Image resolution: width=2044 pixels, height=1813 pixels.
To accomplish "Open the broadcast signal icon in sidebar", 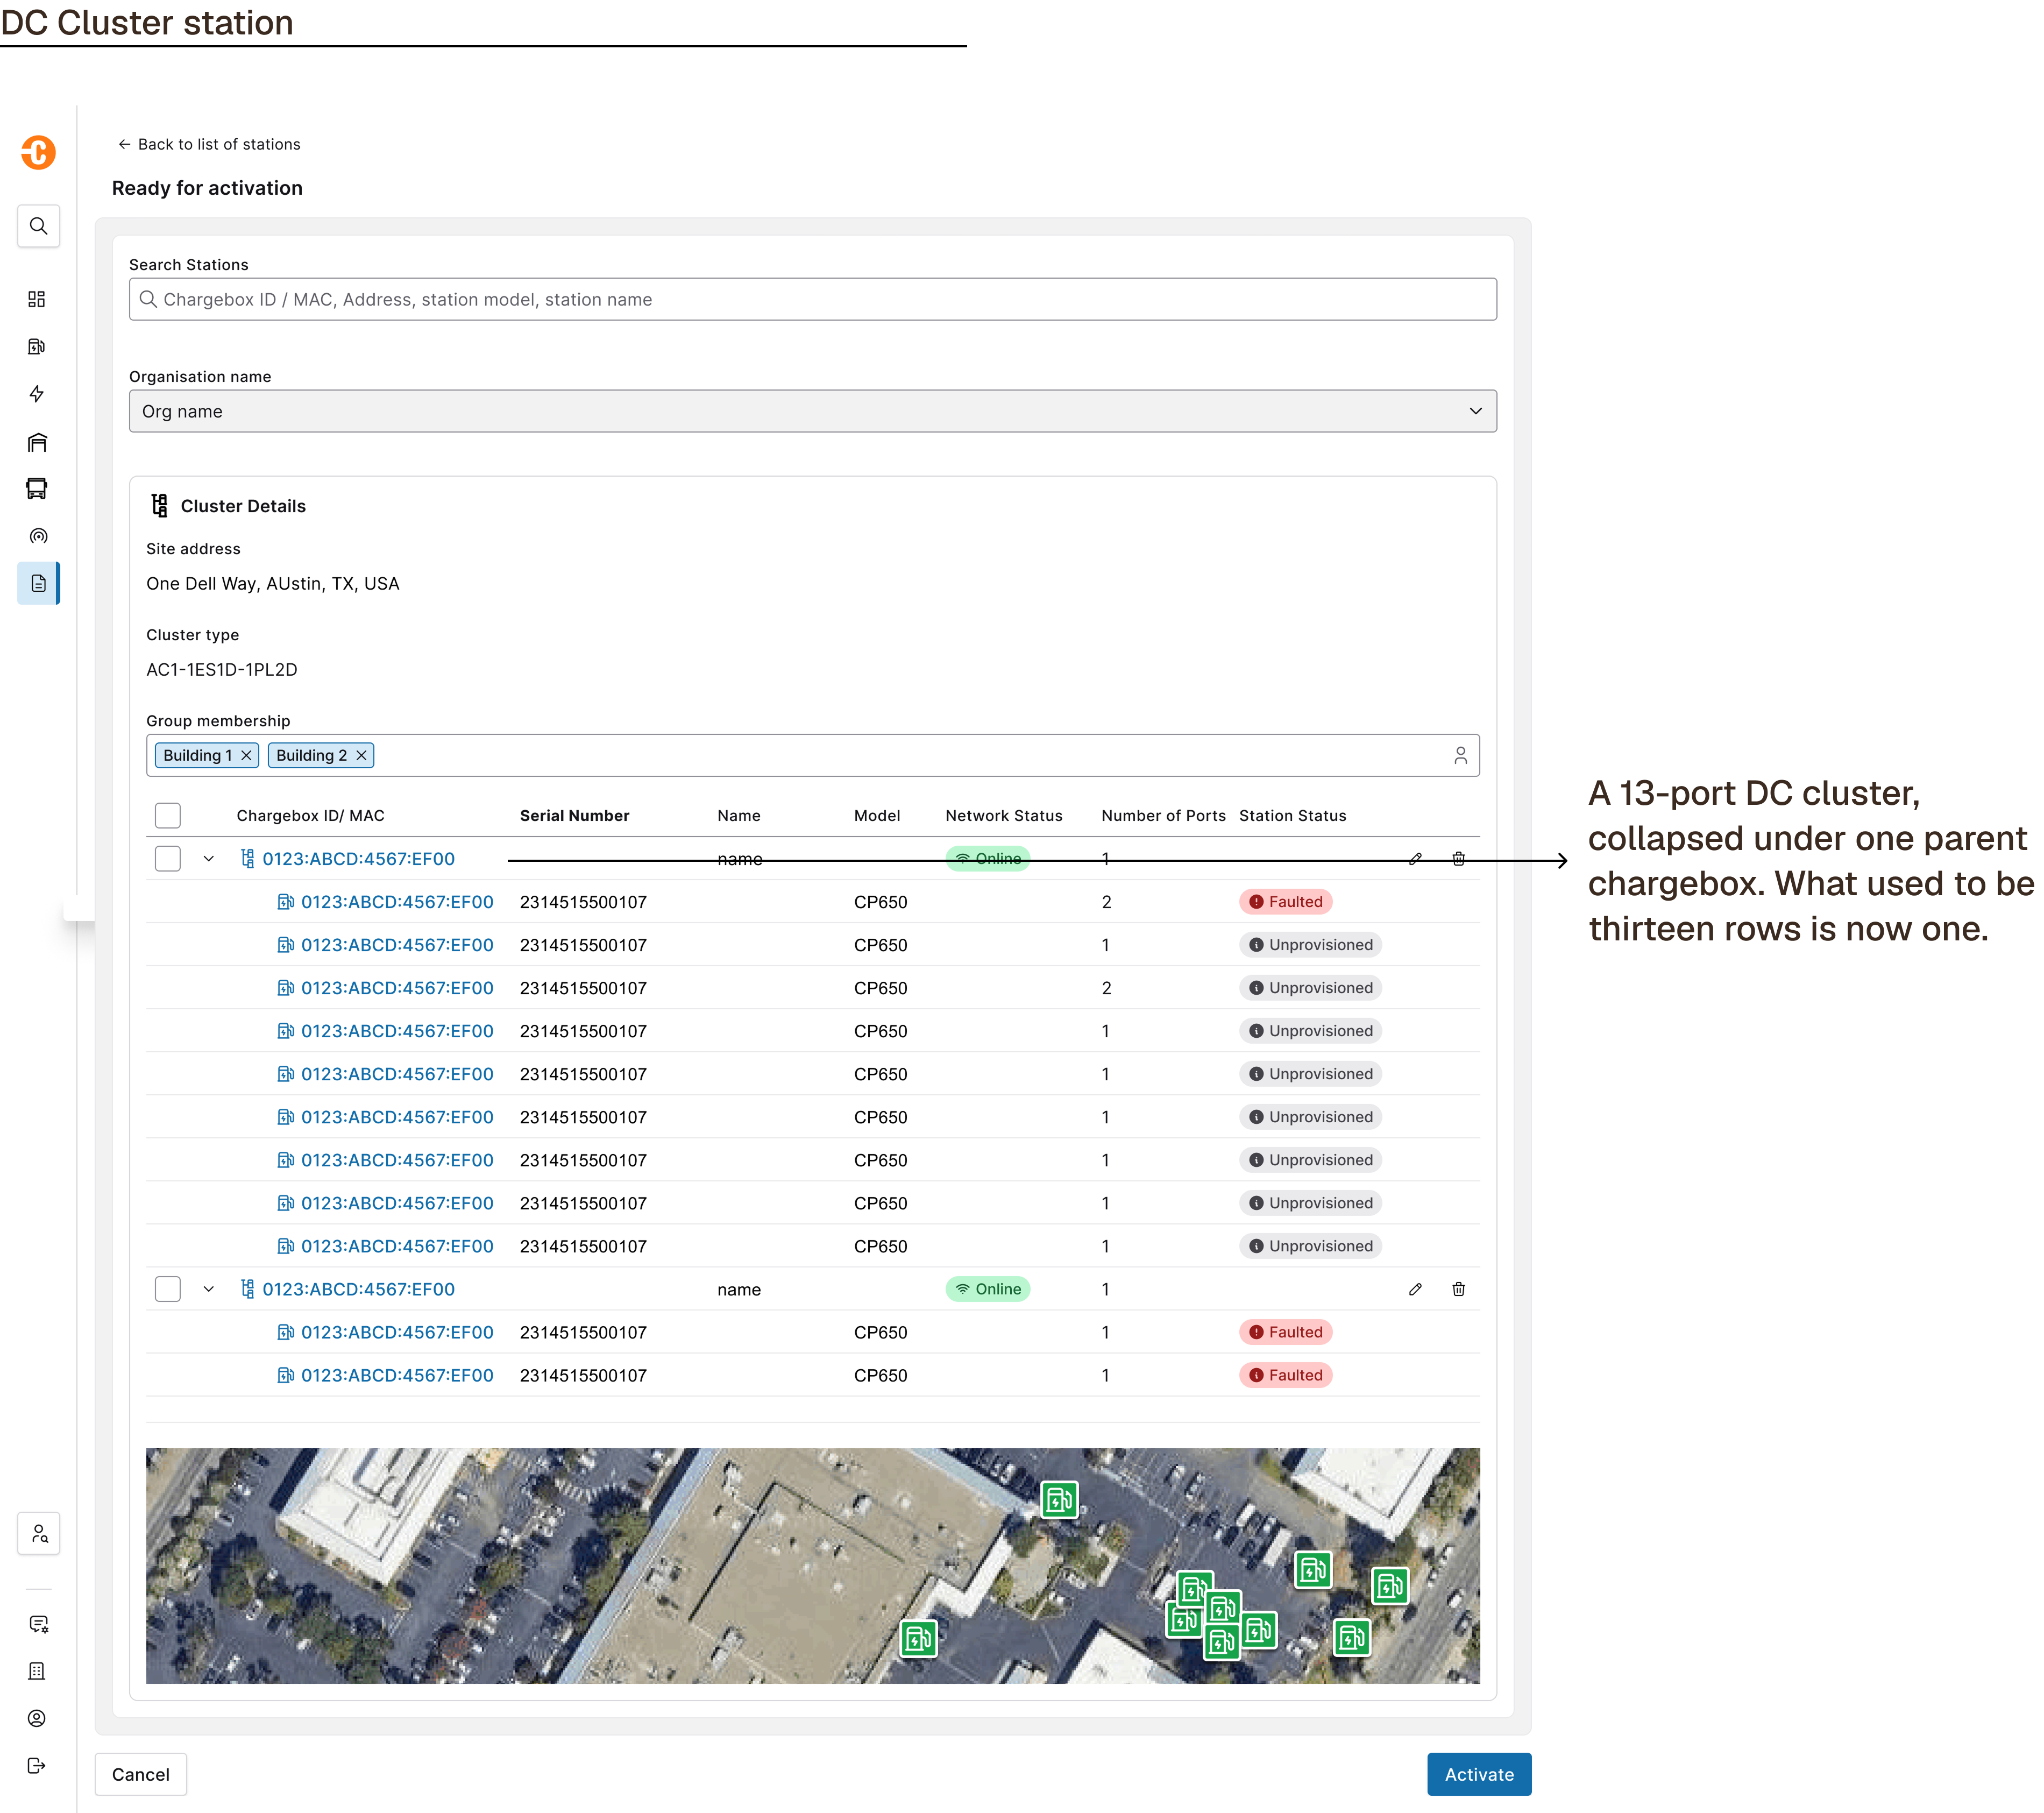I will [37, 536].
